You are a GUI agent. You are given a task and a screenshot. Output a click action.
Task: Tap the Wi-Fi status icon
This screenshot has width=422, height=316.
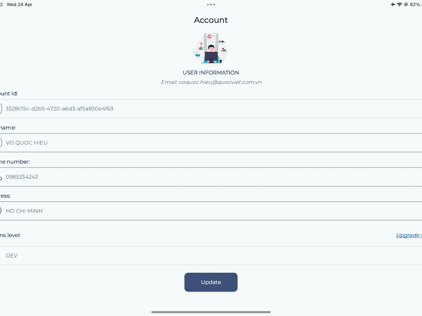point(399,4)
